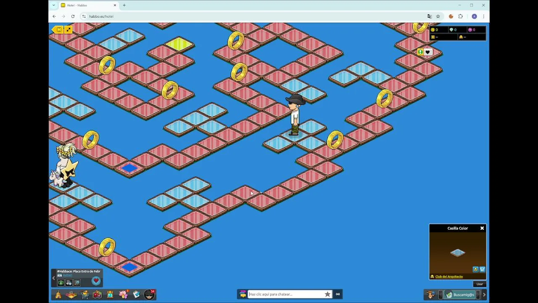Open the camera/achievements icon in toolbar
The width and height of the screenshot is (538, 303).
pyautogui.click(x=136, y=295)
